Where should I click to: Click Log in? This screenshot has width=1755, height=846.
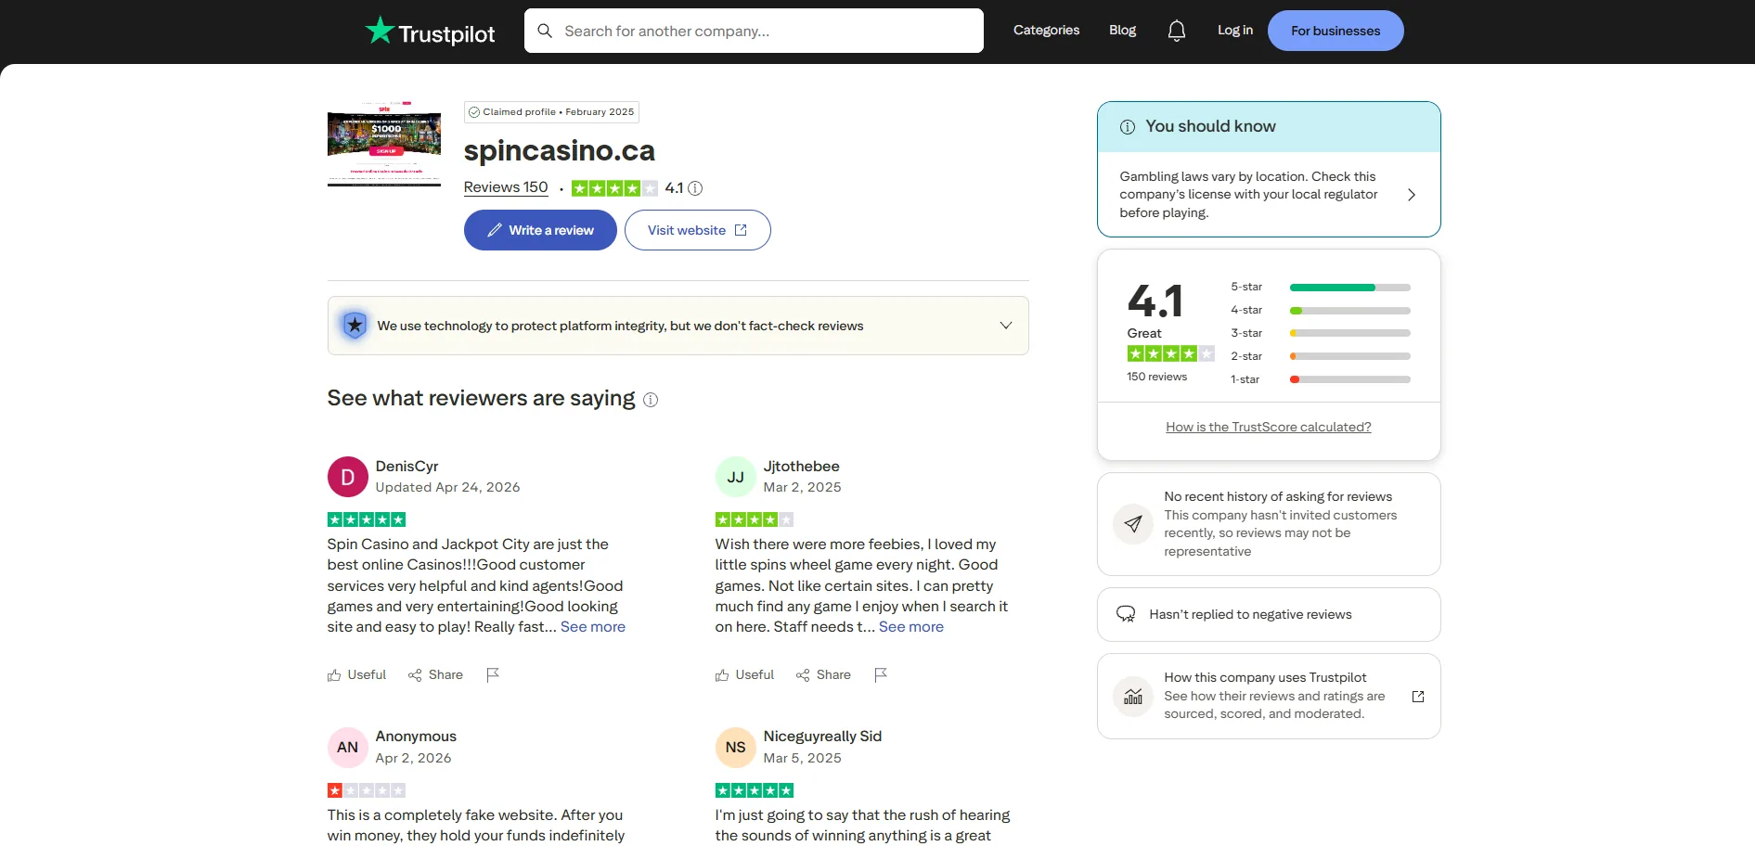click(x=1235, y=31)
